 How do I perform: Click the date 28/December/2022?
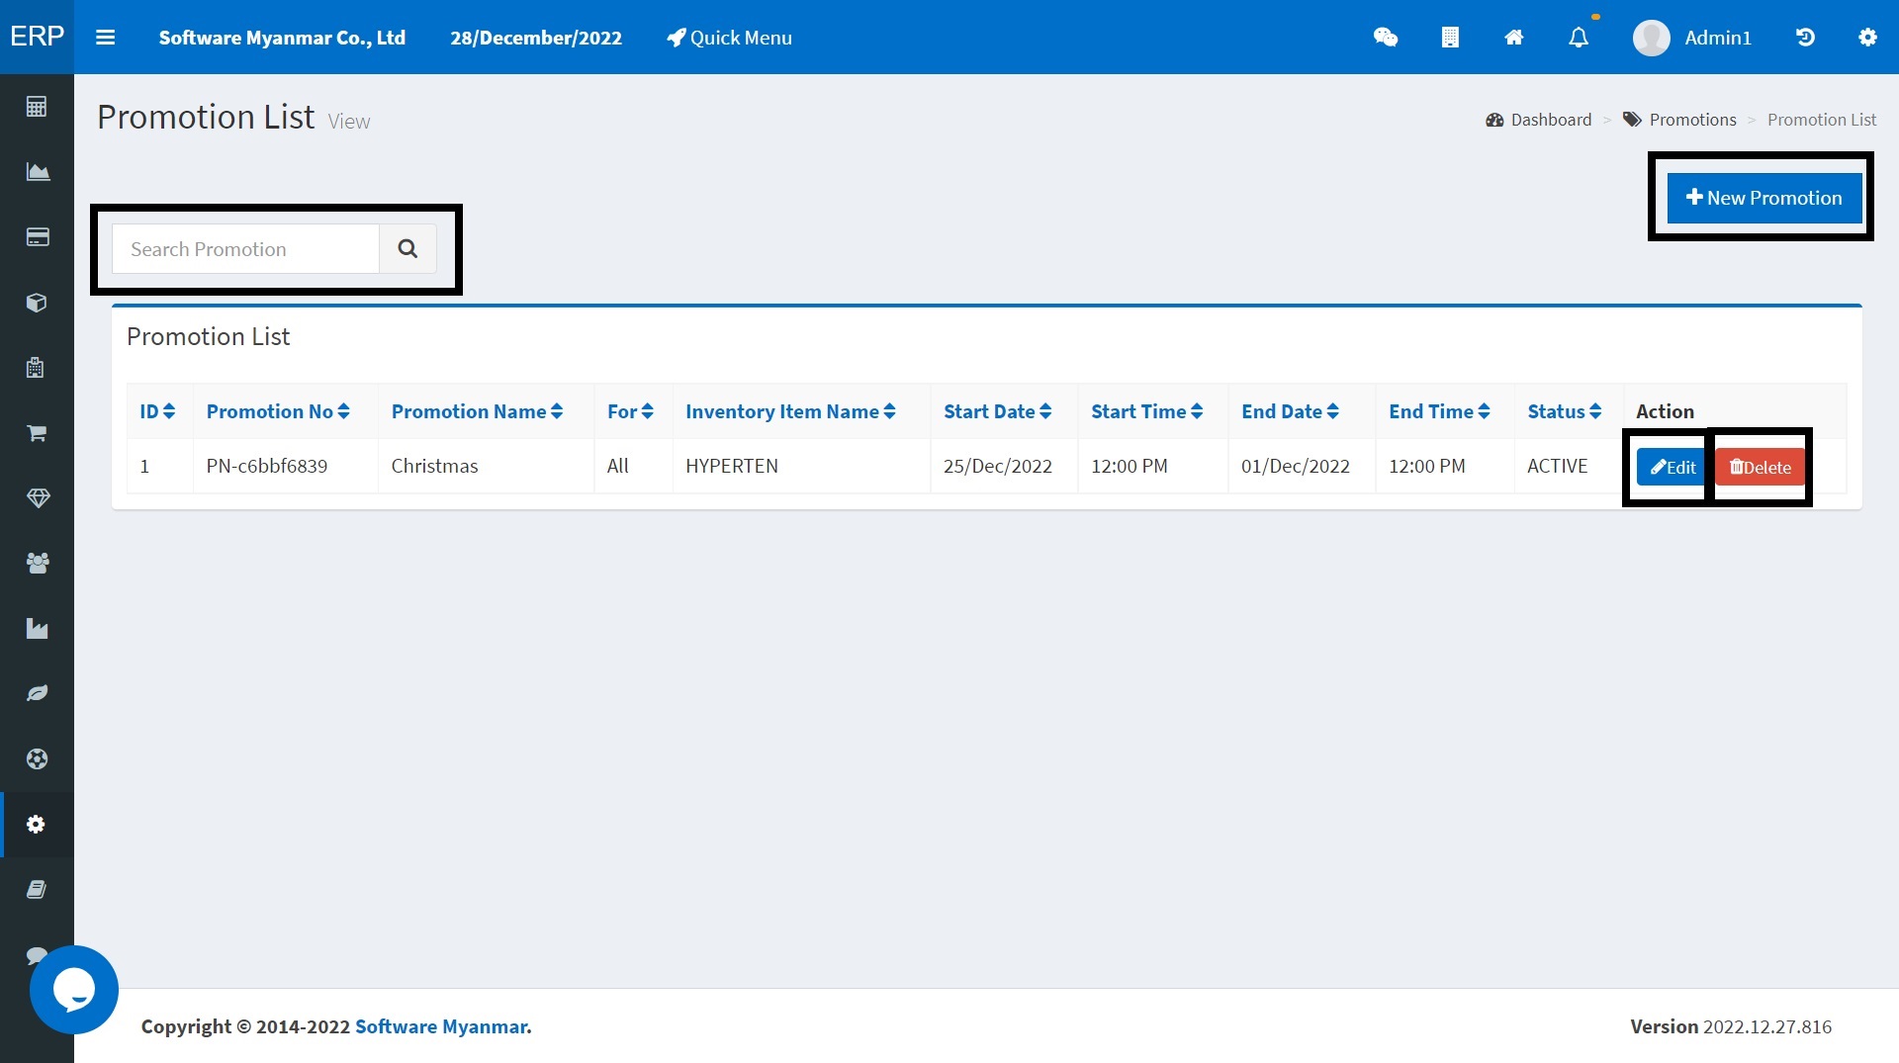pos(536,38)
